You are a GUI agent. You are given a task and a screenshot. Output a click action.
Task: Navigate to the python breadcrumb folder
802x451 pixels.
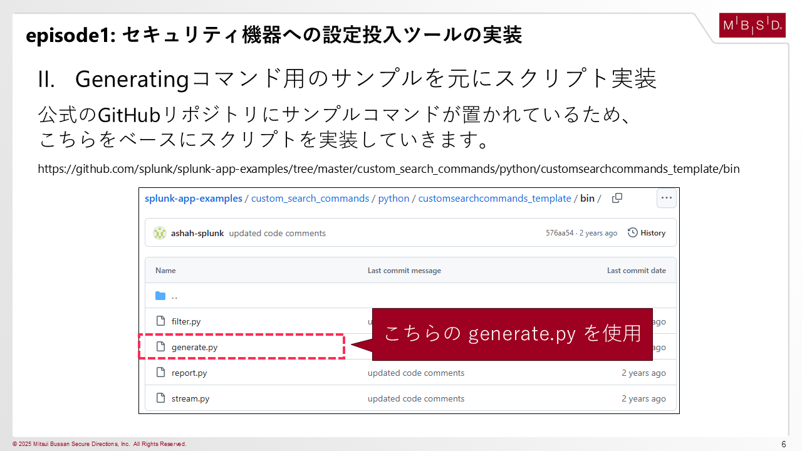(x=393, y=199)
